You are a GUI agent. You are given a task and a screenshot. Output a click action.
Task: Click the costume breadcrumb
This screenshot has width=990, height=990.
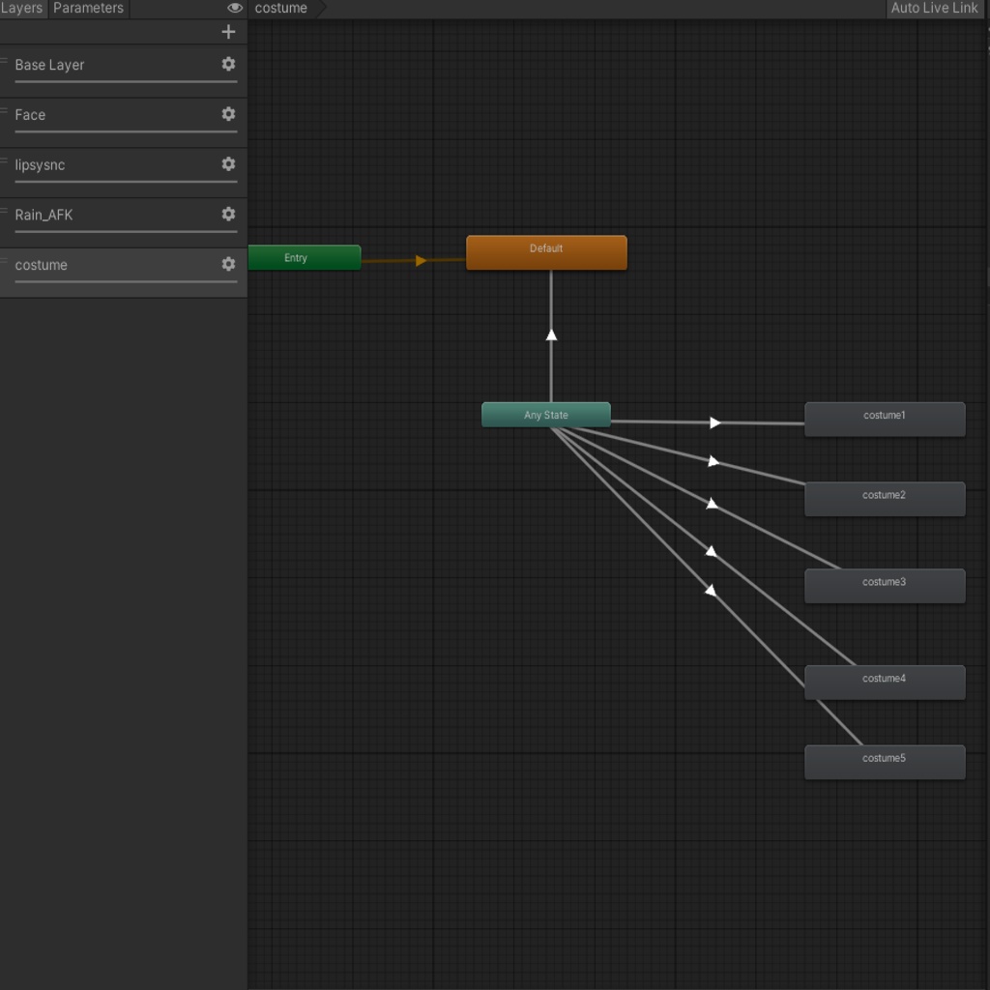pos(281,8)
